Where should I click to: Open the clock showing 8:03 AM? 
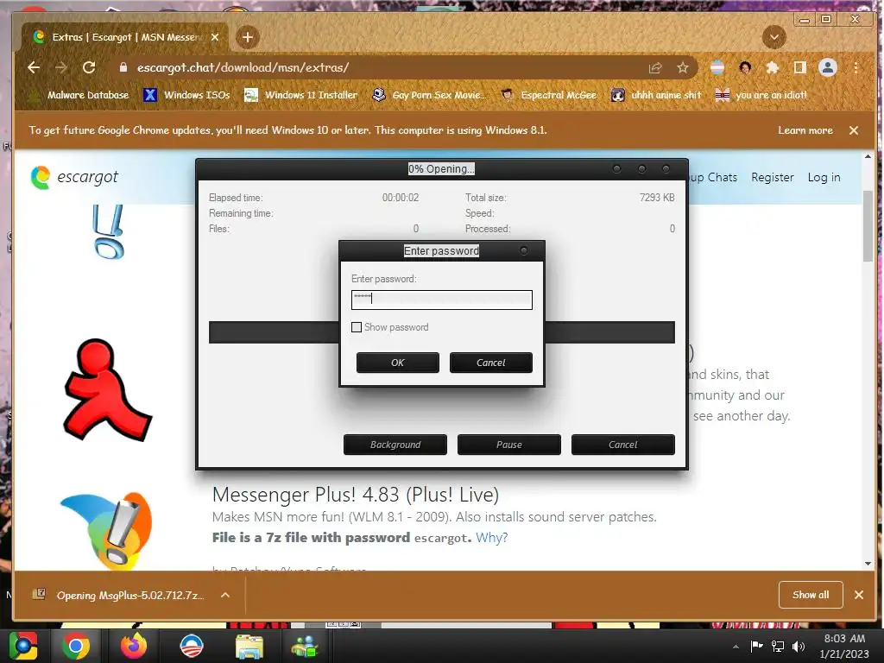(844, 646)
